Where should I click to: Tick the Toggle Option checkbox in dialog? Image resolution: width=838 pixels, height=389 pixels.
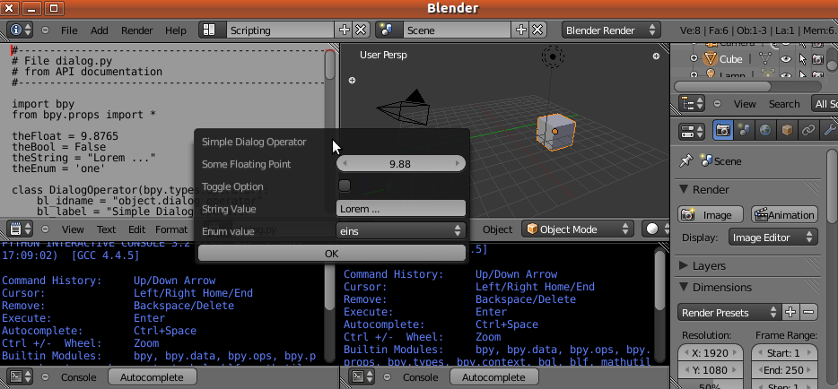345,186
